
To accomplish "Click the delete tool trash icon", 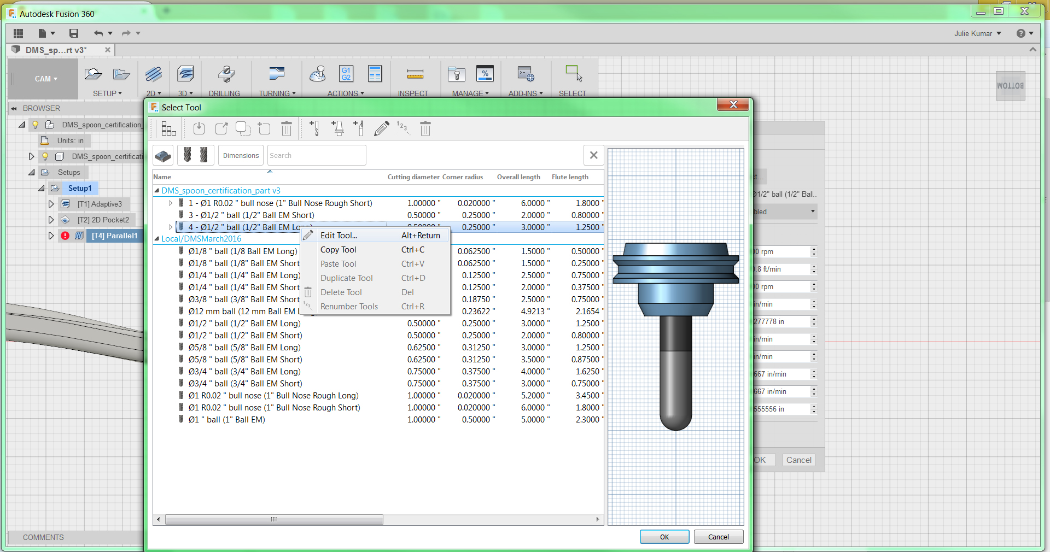I will point(425,128).
